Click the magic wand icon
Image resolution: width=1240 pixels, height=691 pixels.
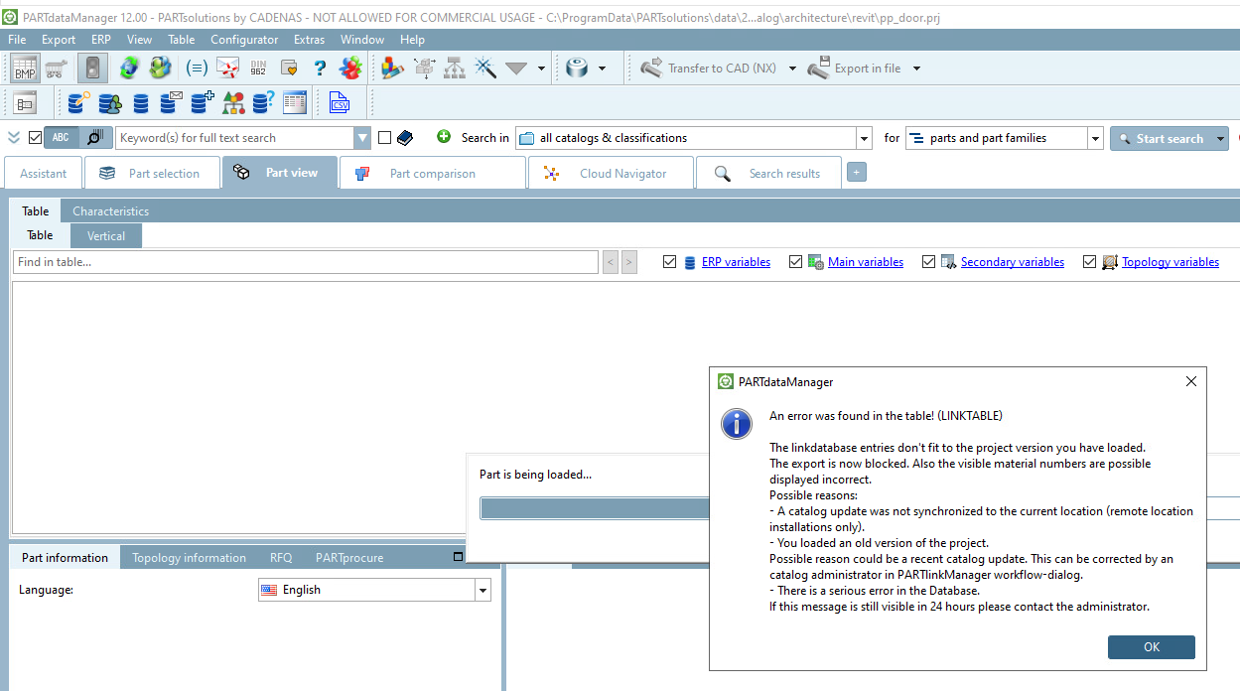(485, 69)
